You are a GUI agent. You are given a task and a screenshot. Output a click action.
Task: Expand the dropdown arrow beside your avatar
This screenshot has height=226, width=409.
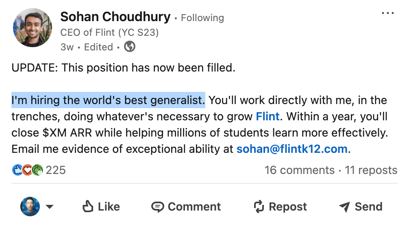(49, 207)
